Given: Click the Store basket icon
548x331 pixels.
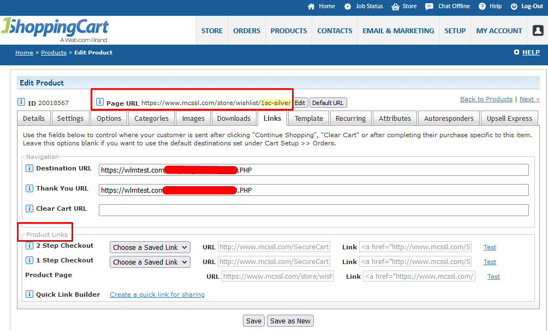Looking at the screenshot, I should (395, 7).
